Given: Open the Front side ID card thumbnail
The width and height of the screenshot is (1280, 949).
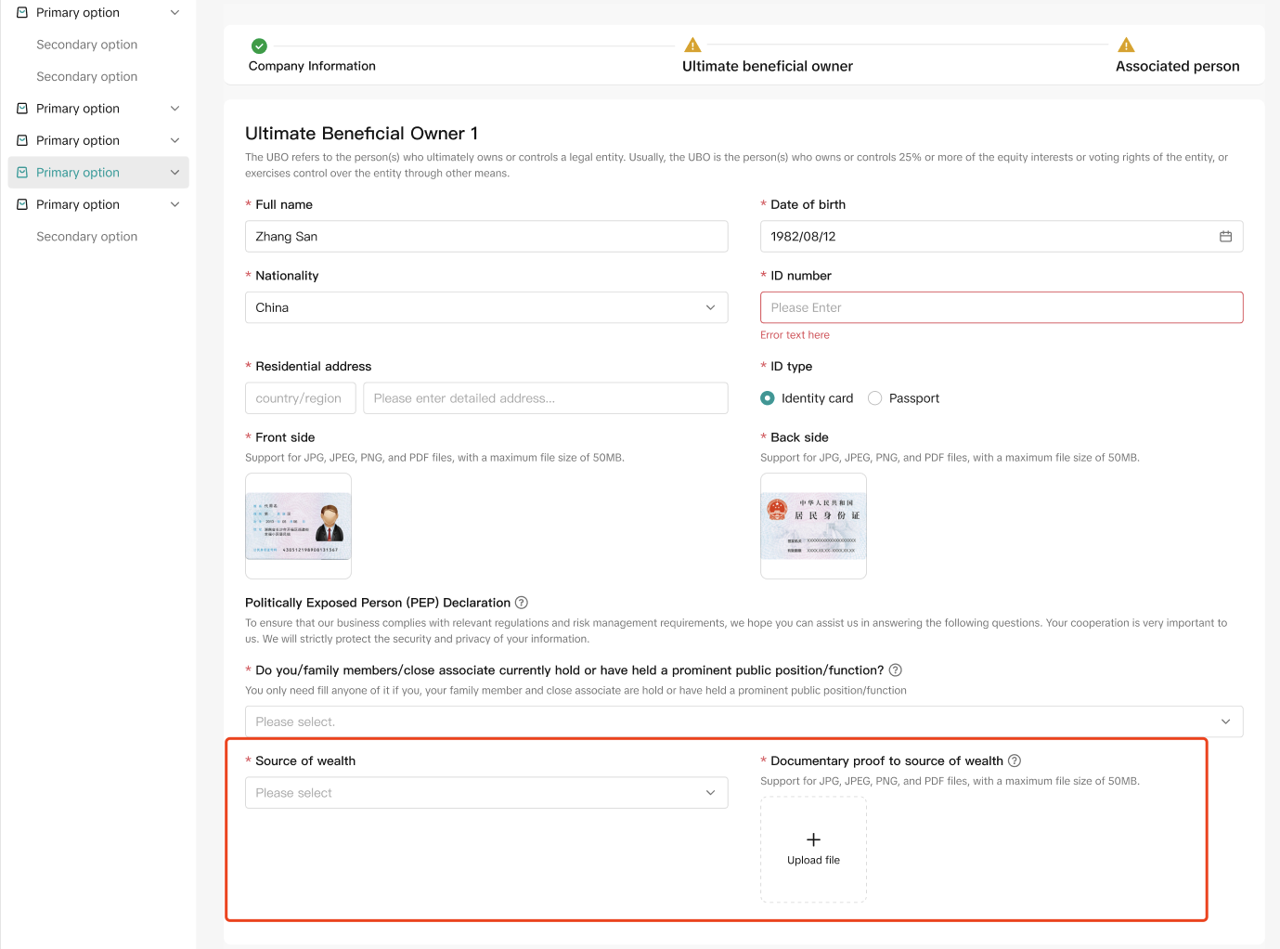Looking at the screenshot, I should tap(298, 526).
